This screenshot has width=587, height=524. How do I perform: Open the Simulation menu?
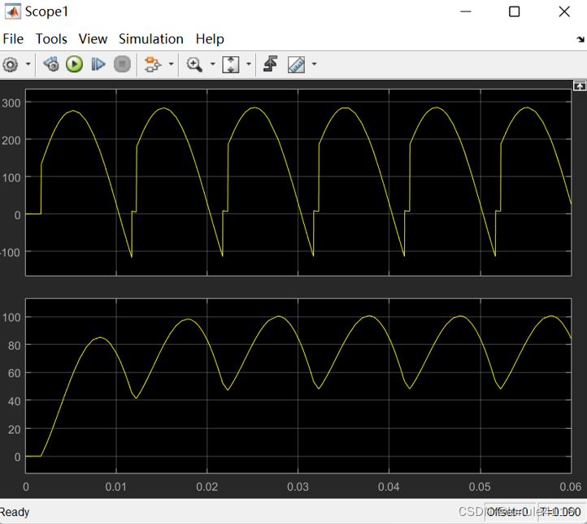point(151,39)
